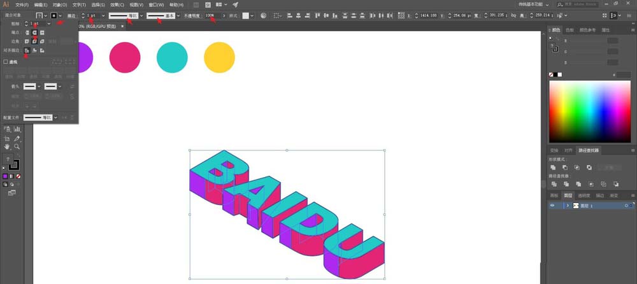Open the workspace switcher dropdown
Viewport: 637px width, 284px height.
pos(547,5)
